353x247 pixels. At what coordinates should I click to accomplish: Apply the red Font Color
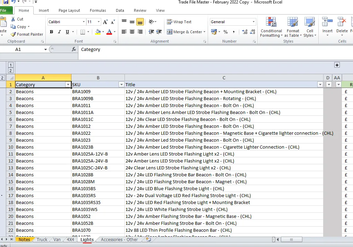[x=110, y=32]
